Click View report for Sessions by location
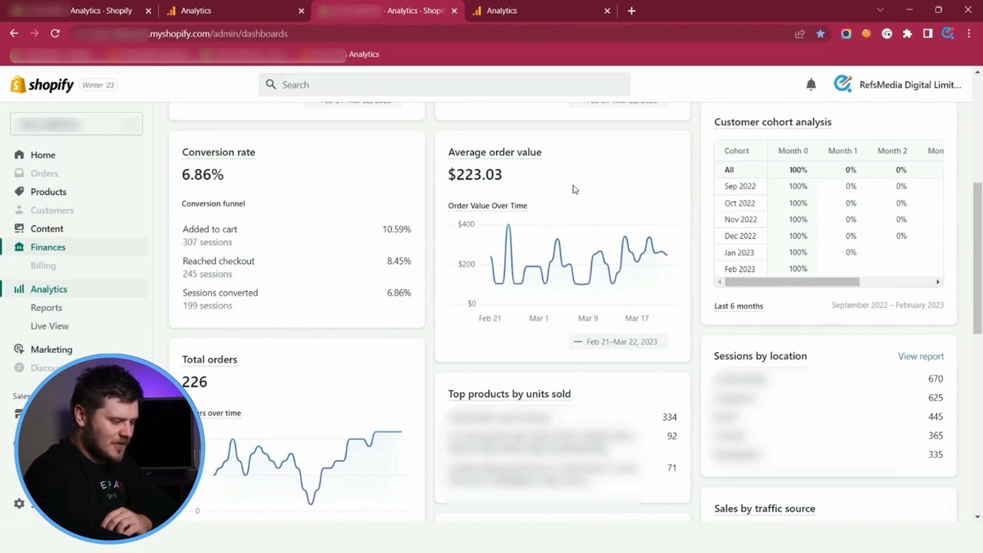 coord(921,356)
